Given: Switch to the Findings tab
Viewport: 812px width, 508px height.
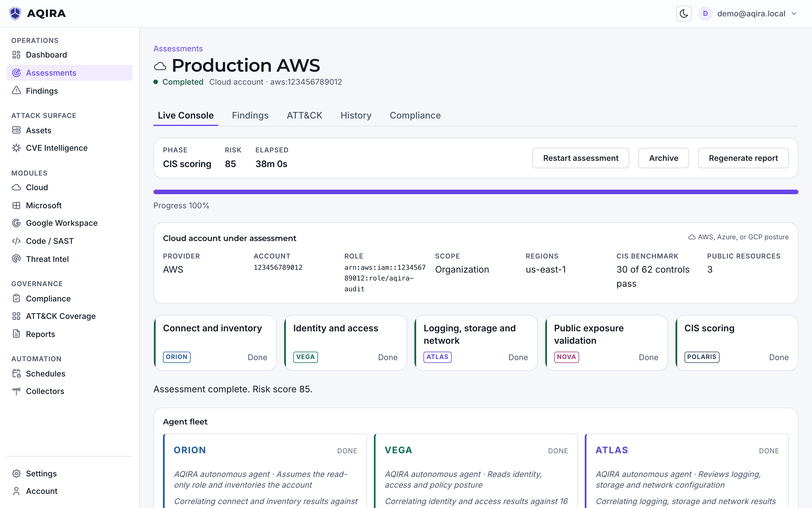Looking at the screenshot, I should point(250,115).
